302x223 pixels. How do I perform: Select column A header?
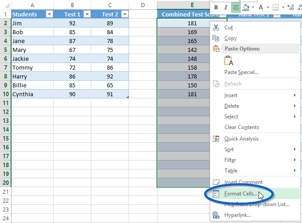pos(32,5)
